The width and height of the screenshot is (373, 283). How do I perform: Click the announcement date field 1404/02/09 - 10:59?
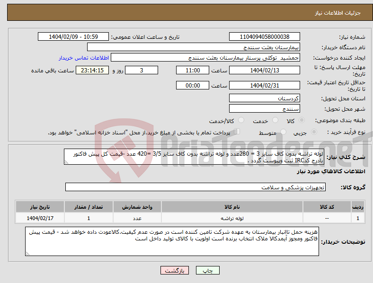click(x=73, y=37)
